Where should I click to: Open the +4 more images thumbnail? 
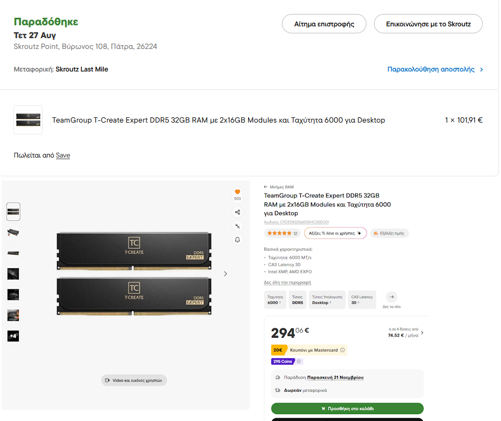pos(13,336)
